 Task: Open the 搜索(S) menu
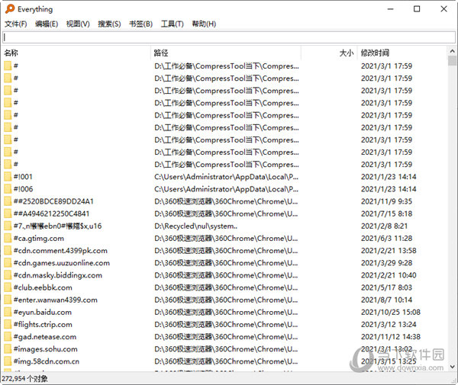(109, 24)
